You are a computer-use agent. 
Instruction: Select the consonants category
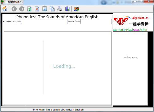point(10,21)
